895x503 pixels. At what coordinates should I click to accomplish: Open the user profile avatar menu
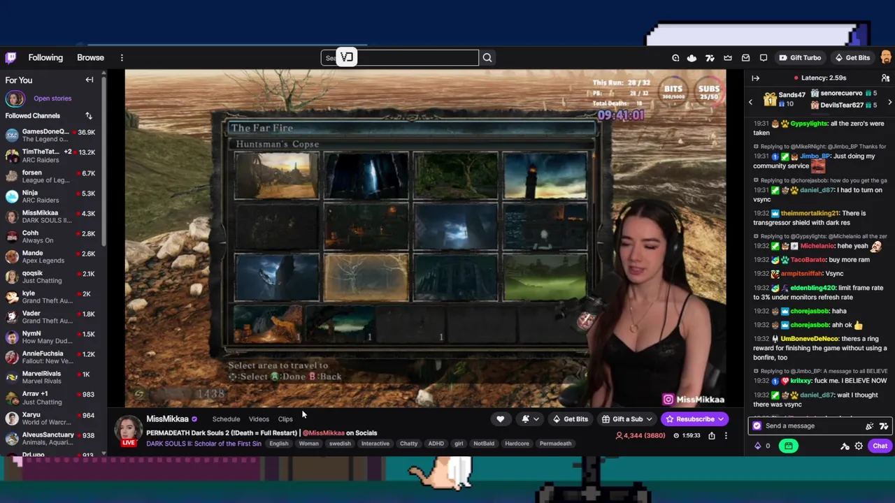coord(886,57)
